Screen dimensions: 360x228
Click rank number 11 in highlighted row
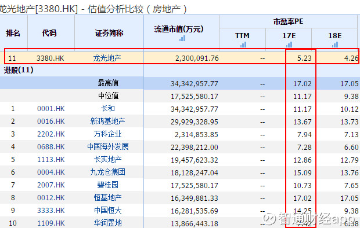[x=12, y=58]
